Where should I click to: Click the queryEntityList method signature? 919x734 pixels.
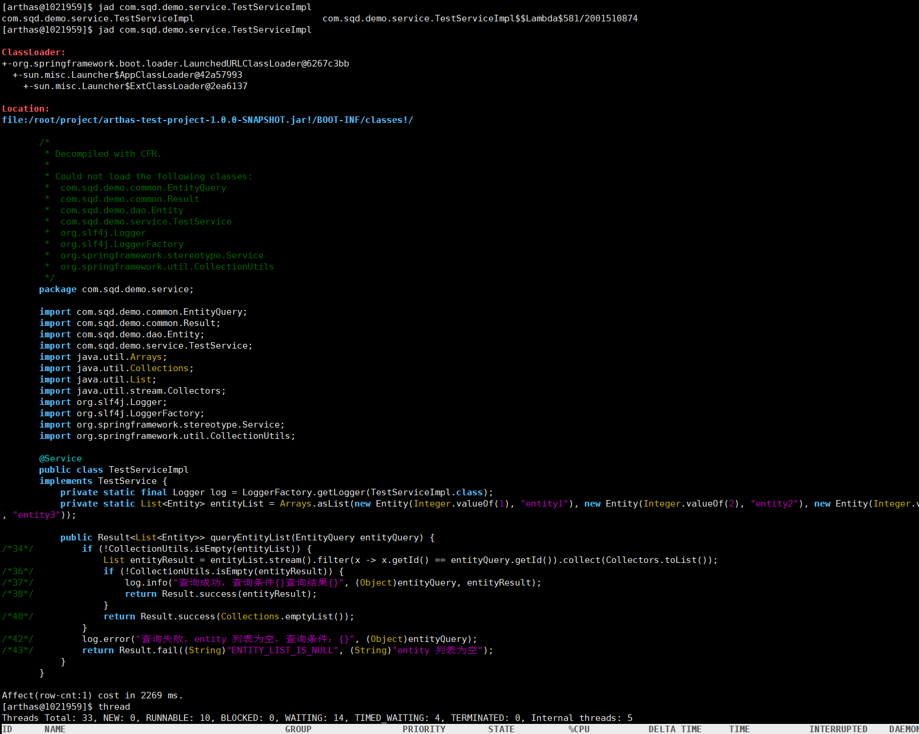pos(248,537)
